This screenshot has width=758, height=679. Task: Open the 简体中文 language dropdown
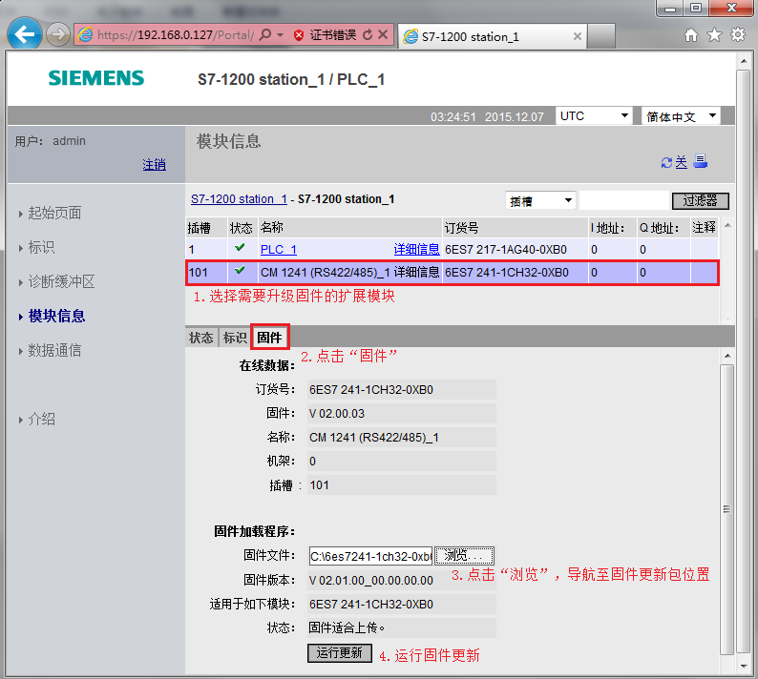(681, 116)
